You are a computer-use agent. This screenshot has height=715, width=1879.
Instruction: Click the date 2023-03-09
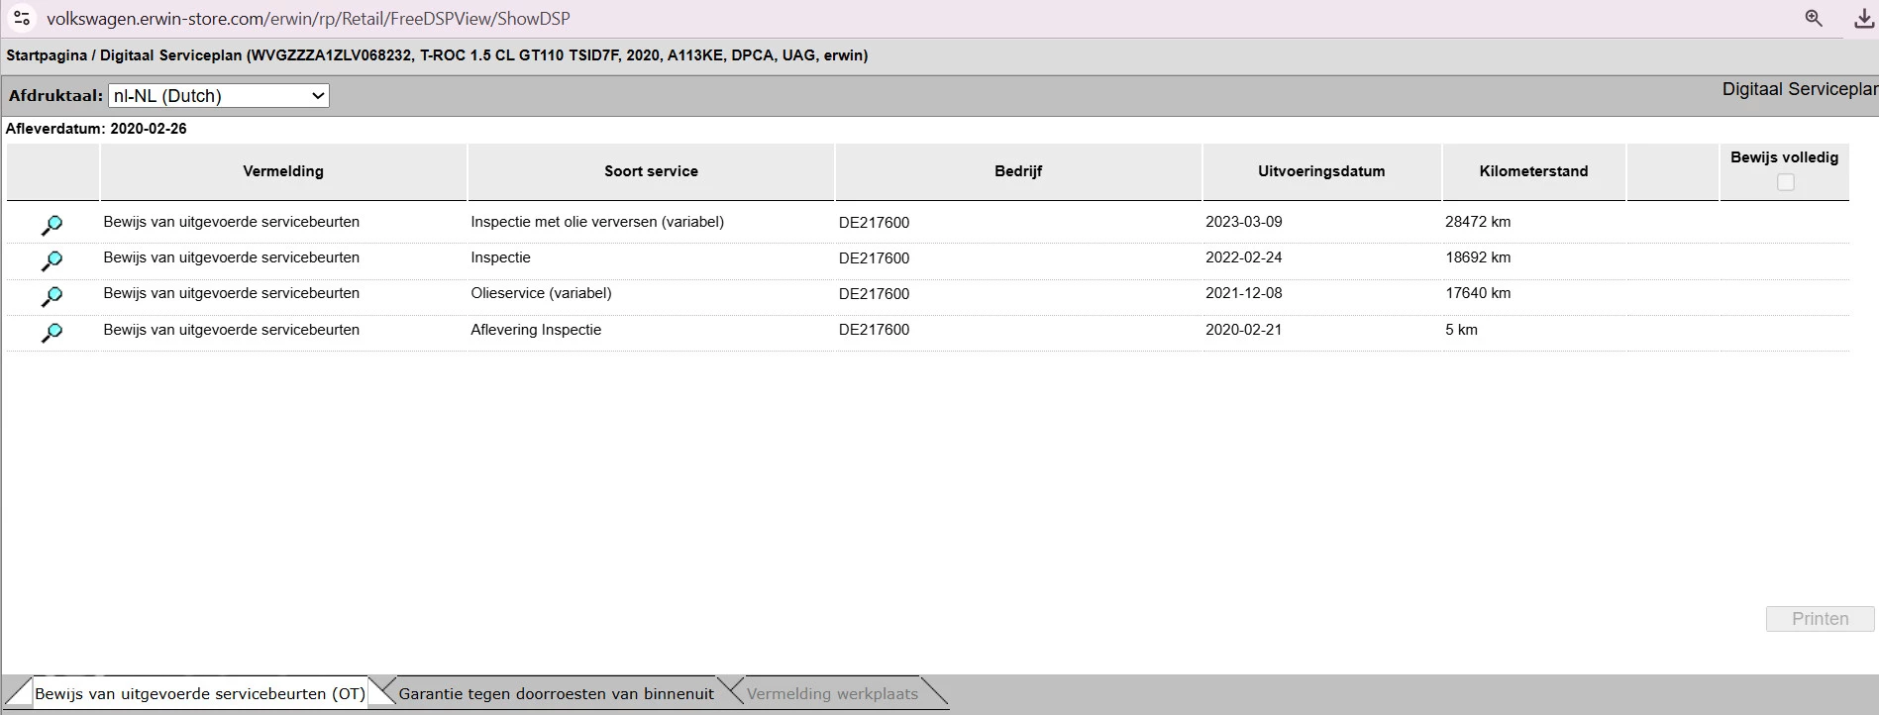1243,222
